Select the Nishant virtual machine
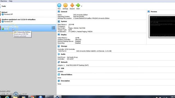Image resolution: width=175 pixels, height=98 pixels. click(x=28, y=13)
